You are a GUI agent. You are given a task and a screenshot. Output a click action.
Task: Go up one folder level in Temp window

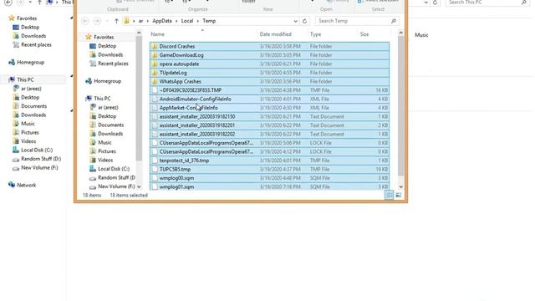tap(116, 21)
